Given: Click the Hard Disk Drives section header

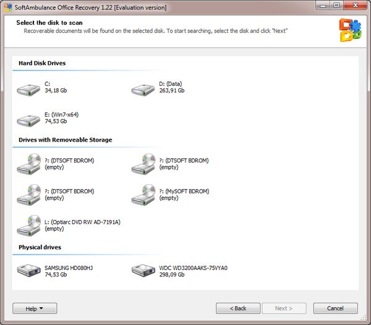Looking at the screenshot, I should click(x=42, y=63).
